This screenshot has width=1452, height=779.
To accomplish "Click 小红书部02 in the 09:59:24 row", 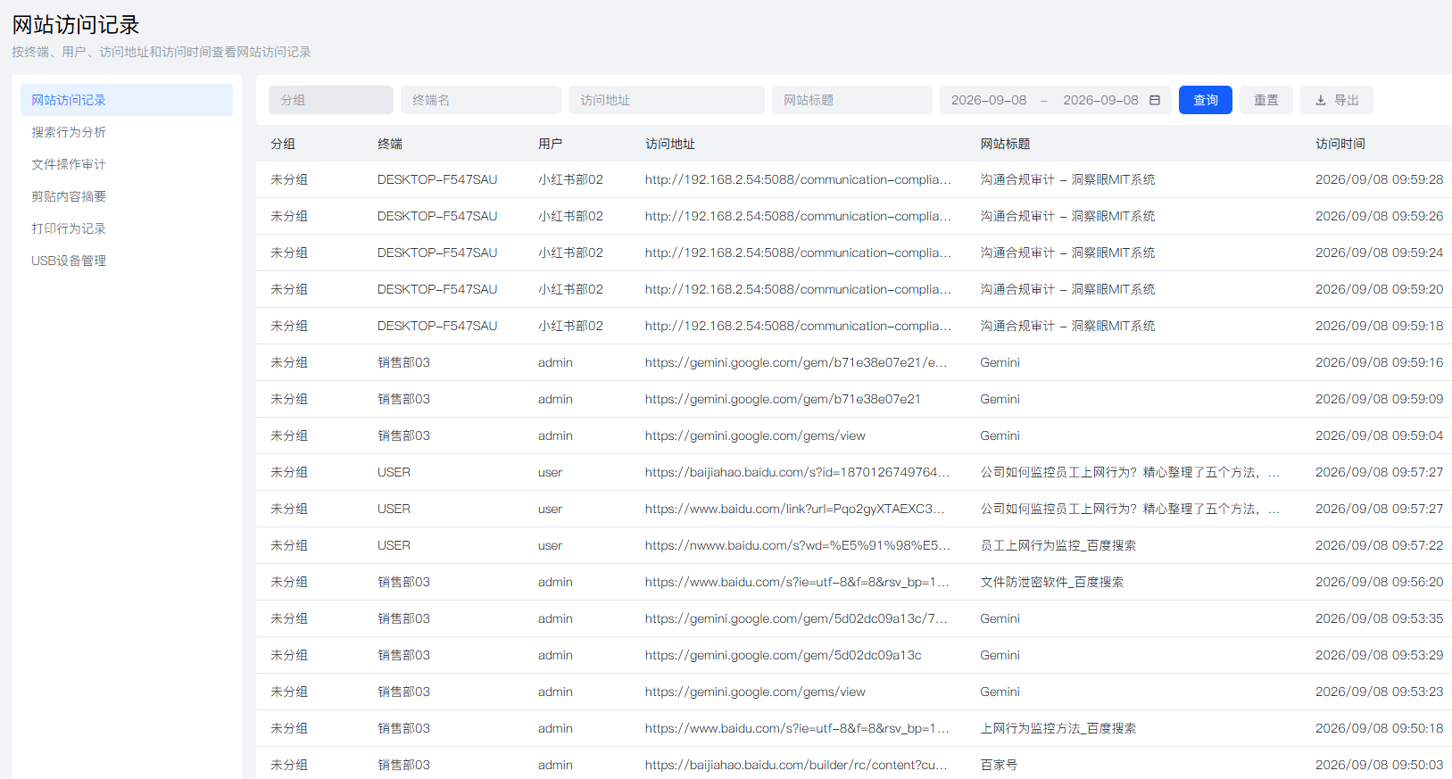I will pos(570,253).
